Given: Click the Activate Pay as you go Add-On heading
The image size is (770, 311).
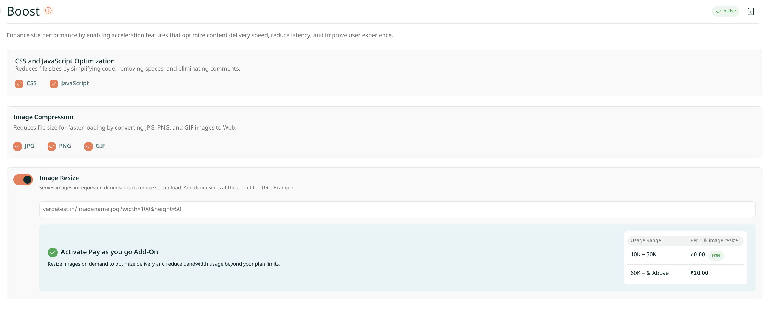Looking at the screenshot, I should tap(109, 252).
